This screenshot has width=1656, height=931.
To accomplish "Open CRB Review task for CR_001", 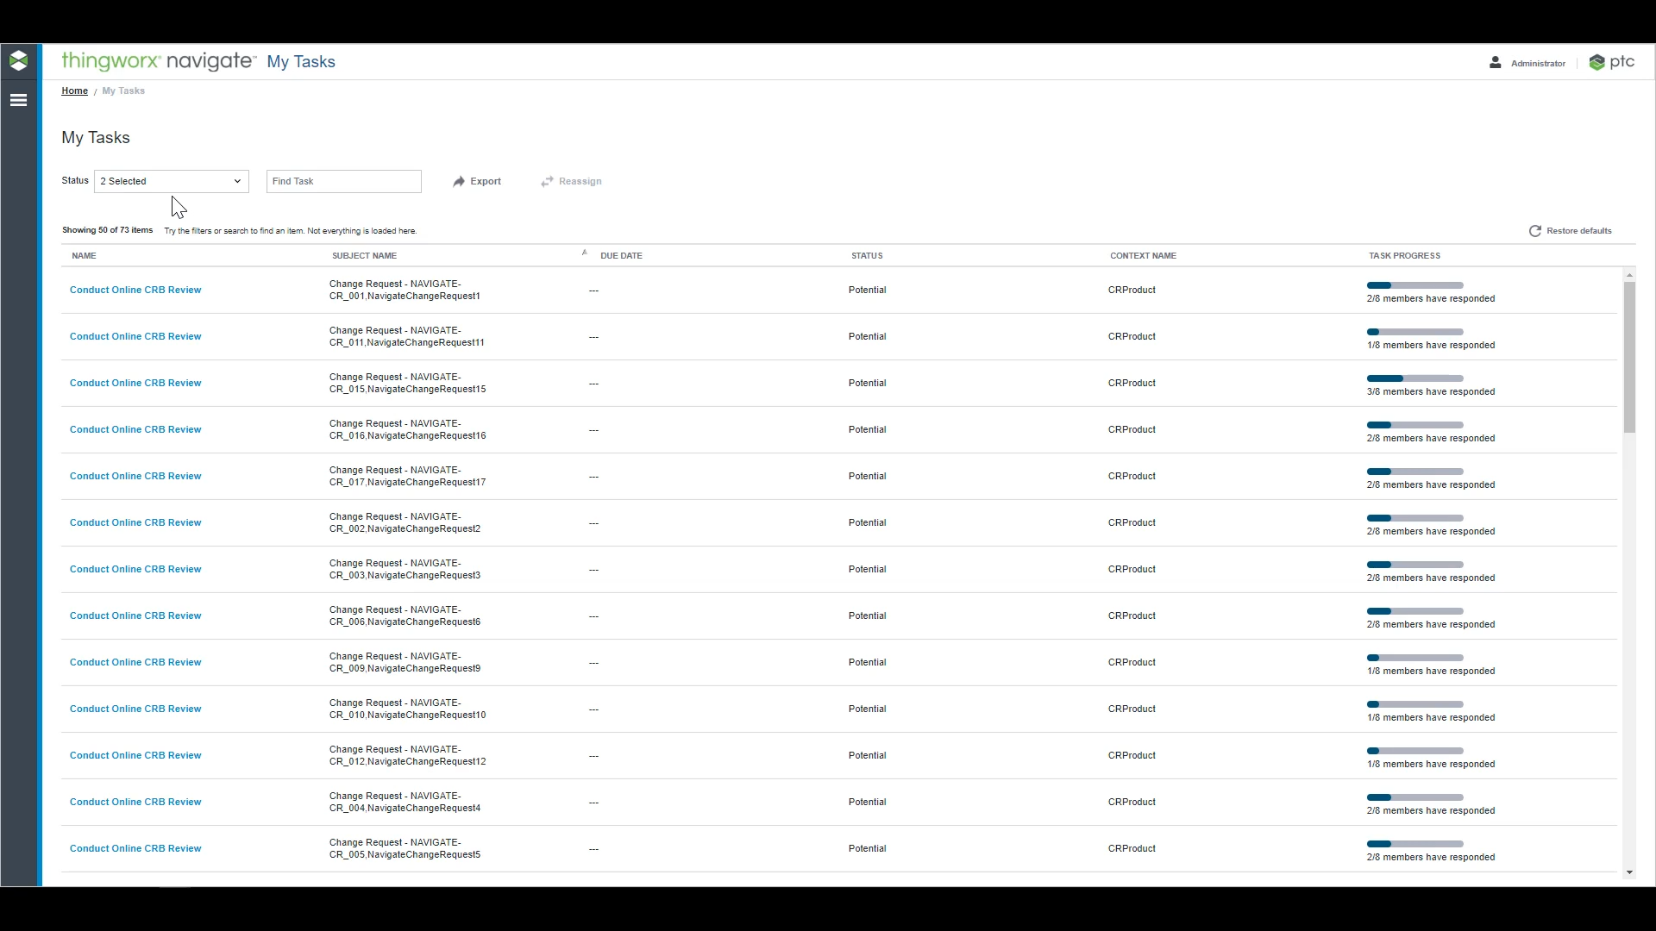I will [x=135, y=291].
